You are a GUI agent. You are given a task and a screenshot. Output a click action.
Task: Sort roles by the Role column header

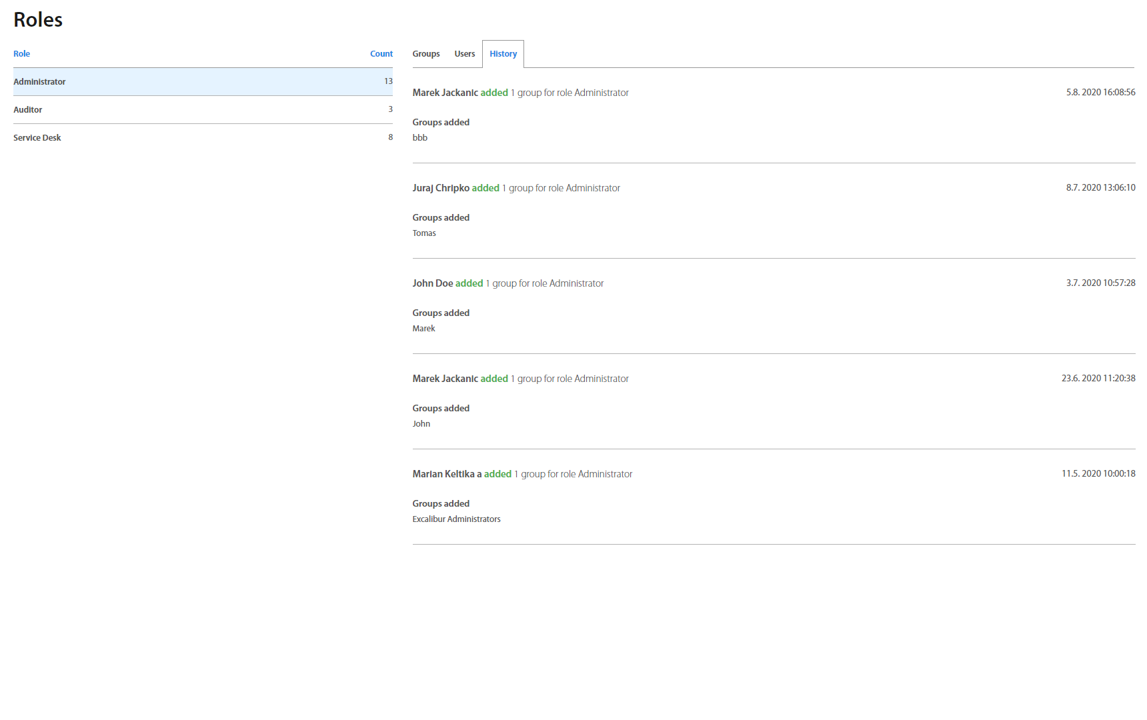pyautogui.click(x=21, y=54)
